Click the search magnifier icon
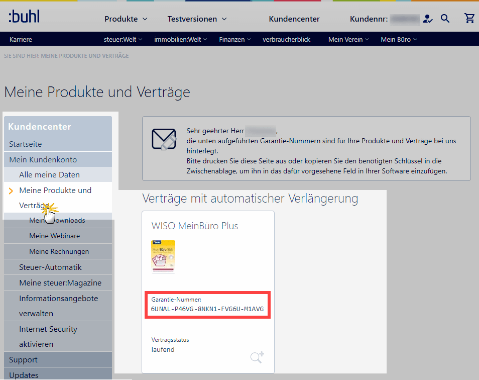Viewport: 479px width, 380px height. [445, 19]
